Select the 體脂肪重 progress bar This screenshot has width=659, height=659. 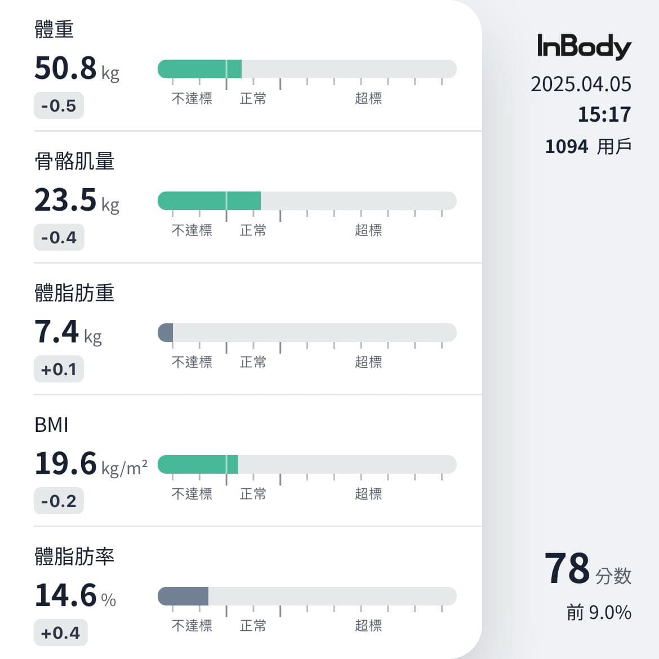[307, 332]
